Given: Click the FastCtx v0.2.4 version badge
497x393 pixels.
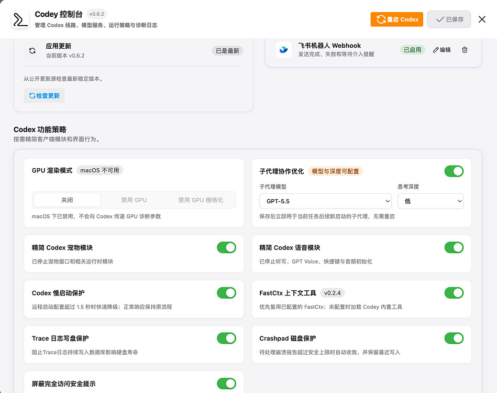Looking at the screenshot, I should click(332, 293).
